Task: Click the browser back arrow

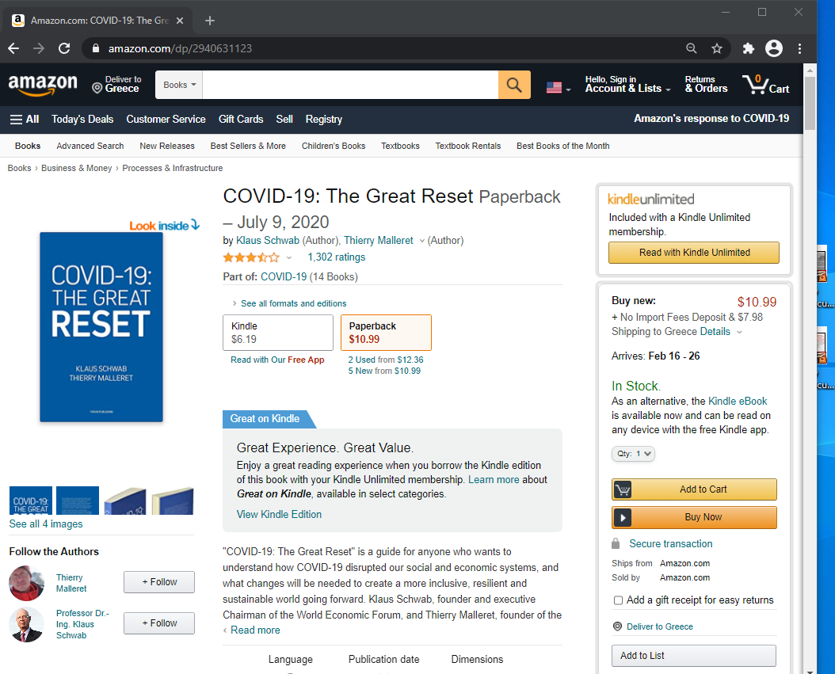Action: pos(13,48)
